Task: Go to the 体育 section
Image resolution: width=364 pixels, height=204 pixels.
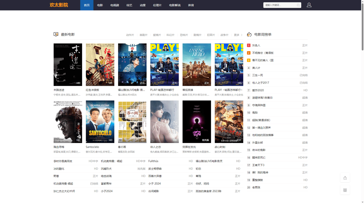Action: (191, 5)
